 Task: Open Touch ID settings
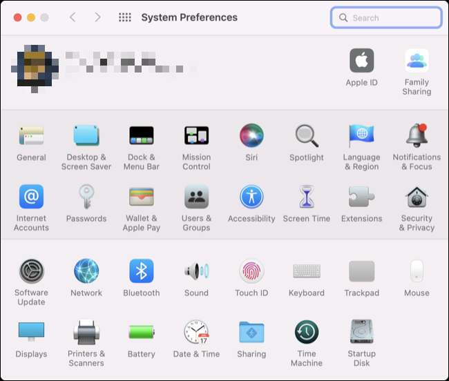[x=251, y=271]
